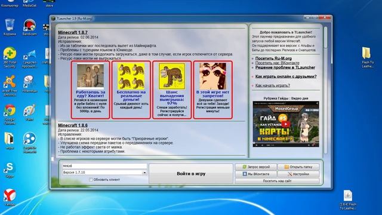The width and height of the screenshot is (382, 215).
Task: Click the Minecraft 1.8.7 heading
Action: pos(73,32)
